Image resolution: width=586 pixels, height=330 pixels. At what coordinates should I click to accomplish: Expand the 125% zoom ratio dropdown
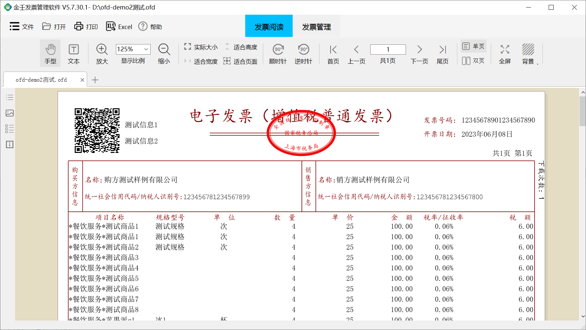click(x=146, y=49)
